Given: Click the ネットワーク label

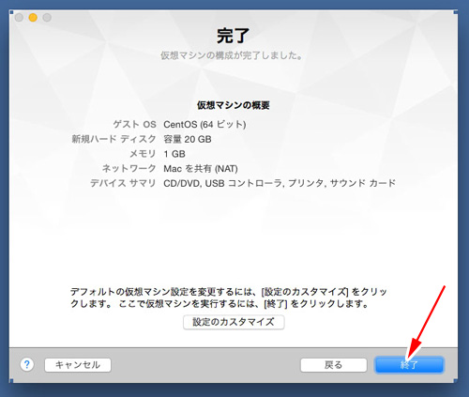Looking at the screenshot, I should tap(129, 169).
